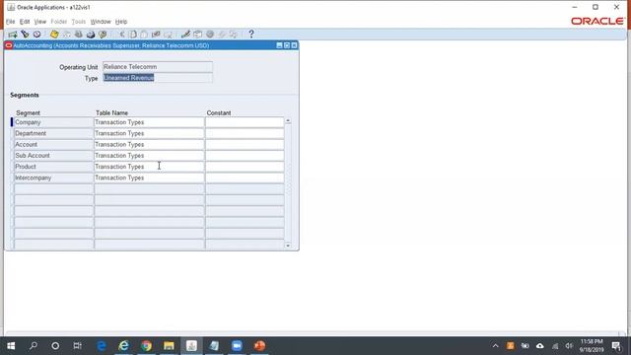Viewport: 631px width, 355px height.
Task: Open the Tools menu
Action: (x=79, y=22)
